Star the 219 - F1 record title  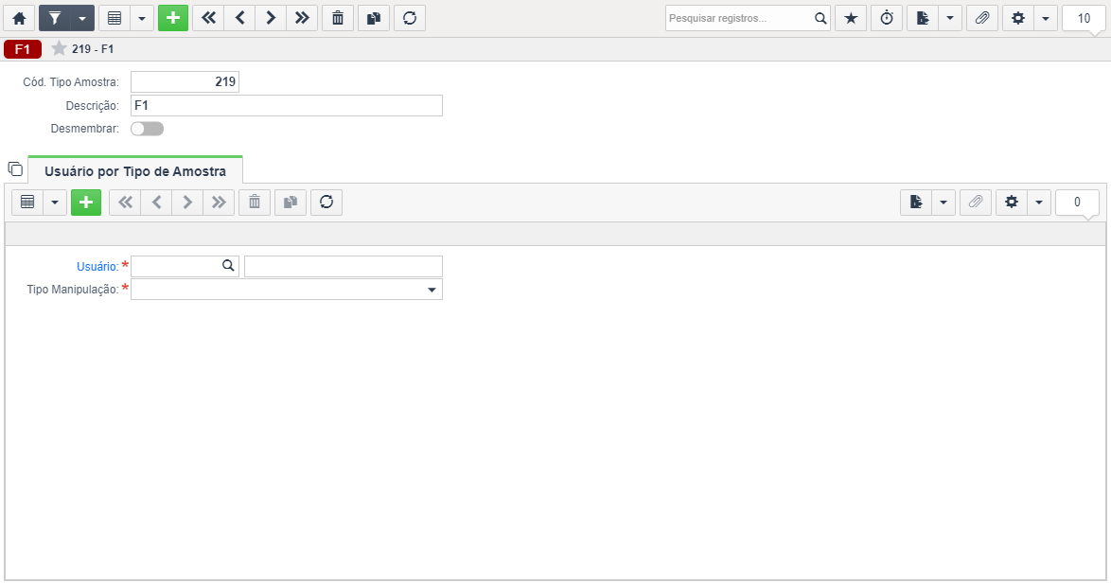click(59, 48)
